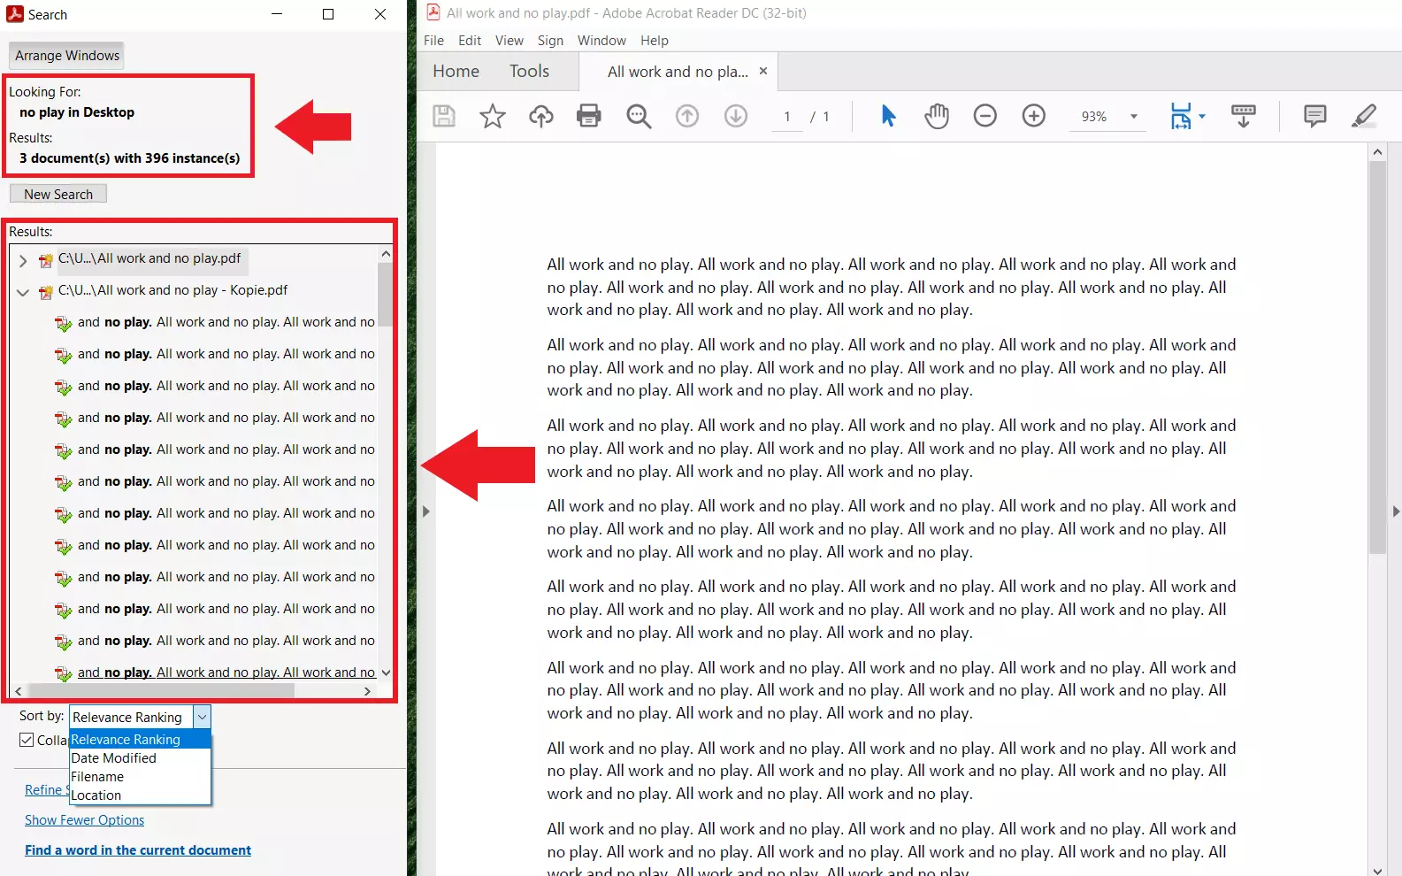Viewport: 1402px width, 876px height.
Task: Click the page number input field
Action: coord(787,117)
